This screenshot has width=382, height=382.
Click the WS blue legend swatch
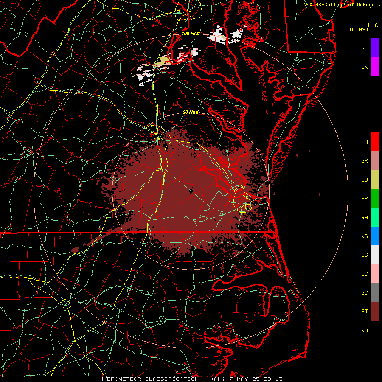coord(375,236)
